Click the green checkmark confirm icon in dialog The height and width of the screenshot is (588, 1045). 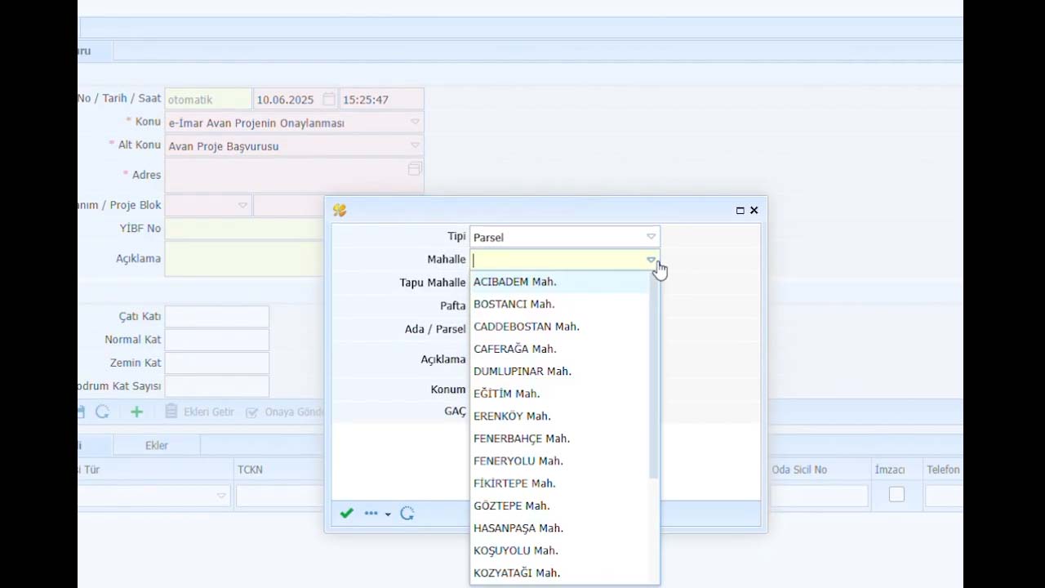pyautogui.click(x=347, y=514)
